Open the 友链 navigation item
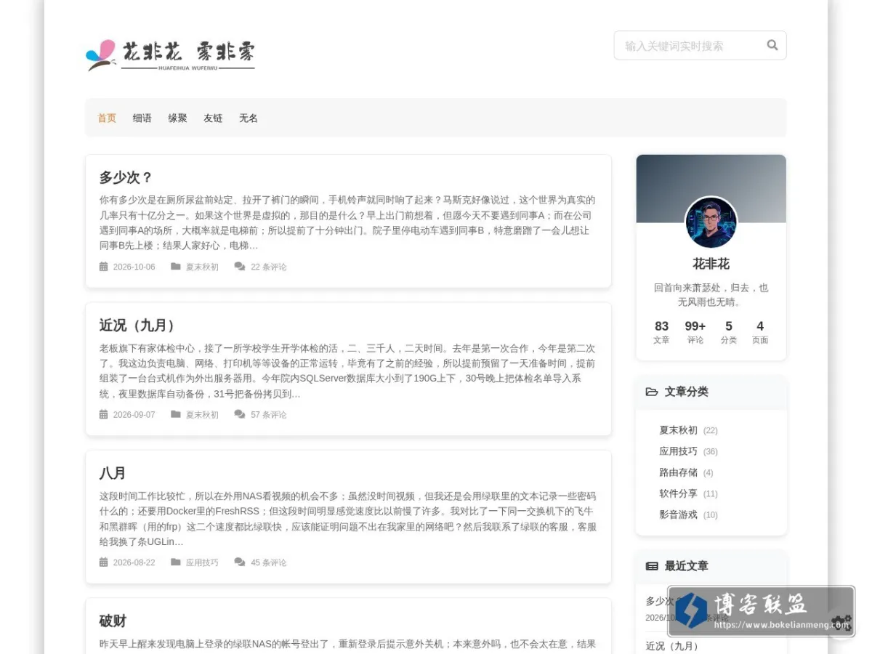The width and height of the screenshot is (872, 654). coord(213,118)
